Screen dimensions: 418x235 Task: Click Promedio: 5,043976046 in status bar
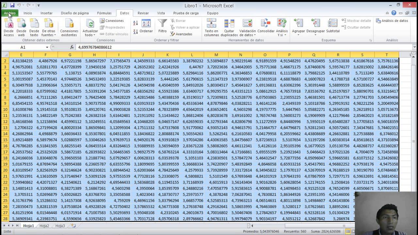coord(261,231)
